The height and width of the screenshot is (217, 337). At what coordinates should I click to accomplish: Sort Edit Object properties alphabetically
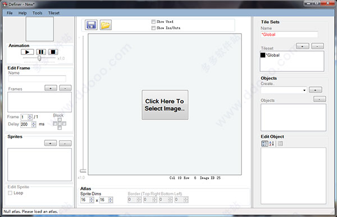tap(271, 144)
